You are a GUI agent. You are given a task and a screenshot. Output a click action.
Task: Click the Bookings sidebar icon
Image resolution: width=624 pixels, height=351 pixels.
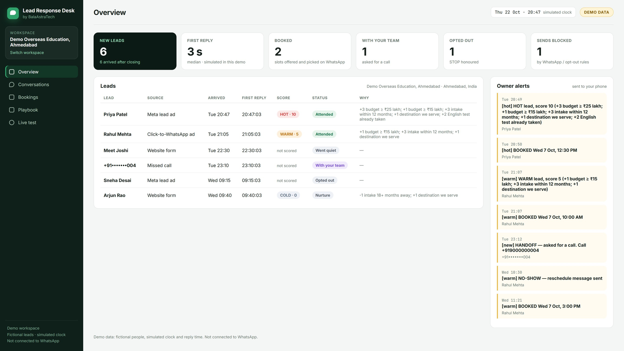click(12, 97)
